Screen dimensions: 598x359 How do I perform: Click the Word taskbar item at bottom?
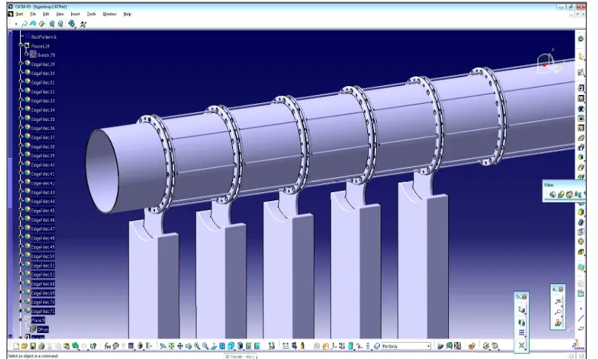click(240, 356)
